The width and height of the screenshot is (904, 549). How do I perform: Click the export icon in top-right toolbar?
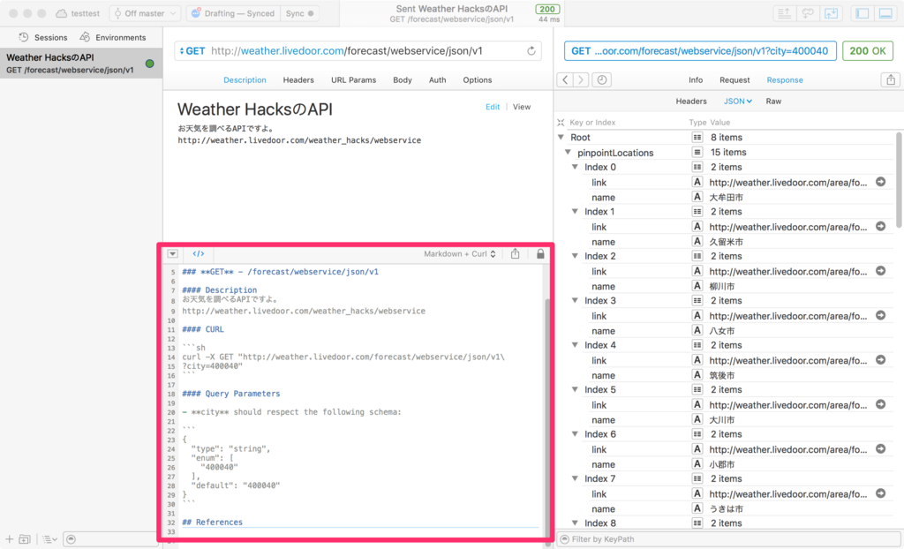coord(784,13)
